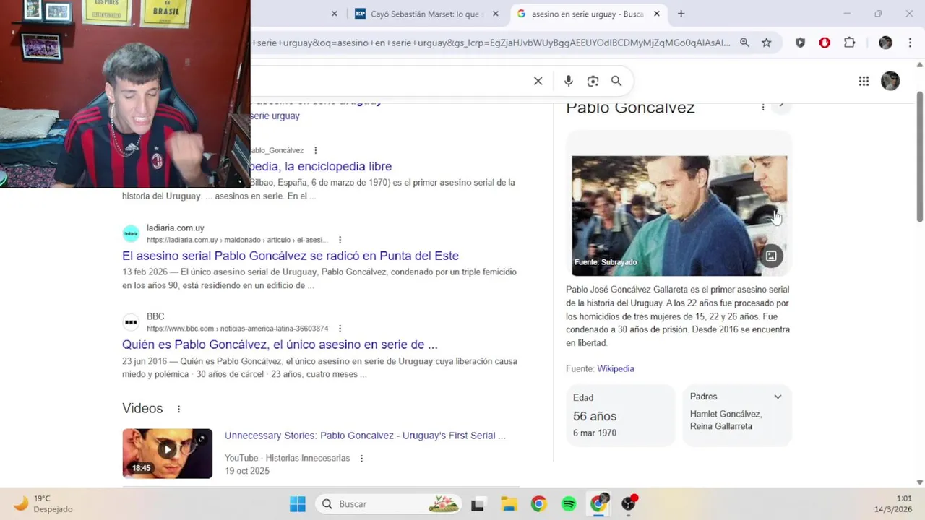Click the Chrome address bar URL
This screenshot has width=925, height=520.
pos(491,43)
